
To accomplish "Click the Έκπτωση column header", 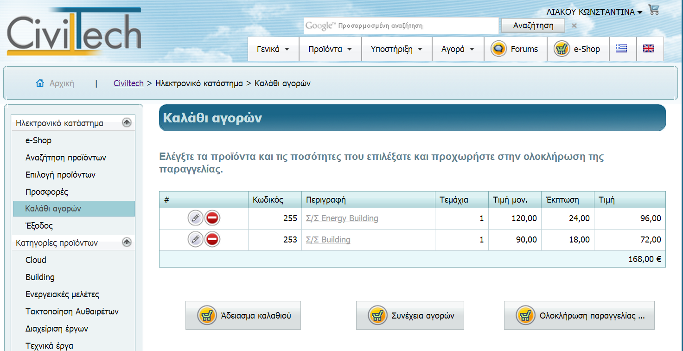I will (x=568, y=200).
